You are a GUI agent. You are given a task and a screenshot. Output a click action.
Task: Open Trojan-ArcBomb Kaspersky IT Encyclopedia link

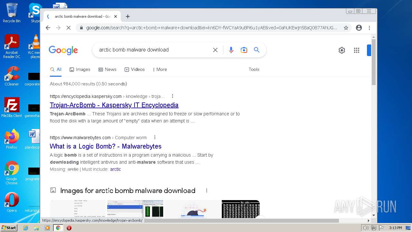pyautogui.click(x=114, y=105)
